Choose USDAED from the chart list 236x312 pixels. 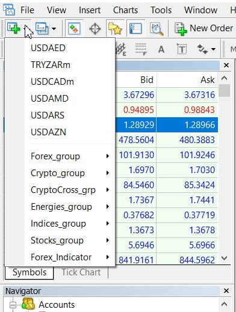(x=60, y=48)
